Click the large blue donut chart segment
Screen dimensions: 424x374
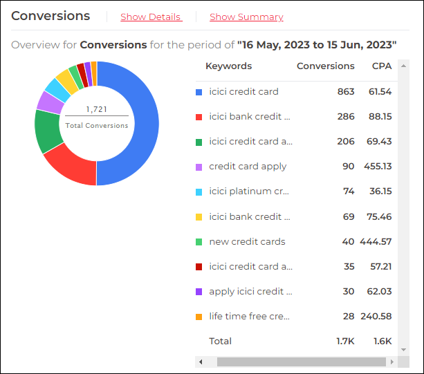(x=146, y=123)
